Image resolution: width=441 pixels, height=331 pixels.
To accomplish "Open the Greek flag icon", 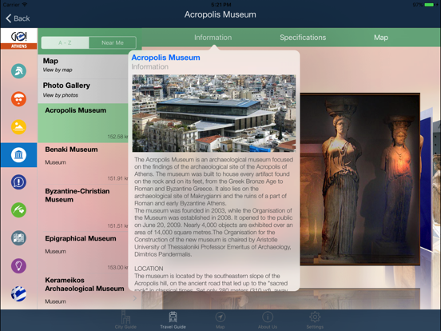I will pyautogui.click(x=19, y=293).
